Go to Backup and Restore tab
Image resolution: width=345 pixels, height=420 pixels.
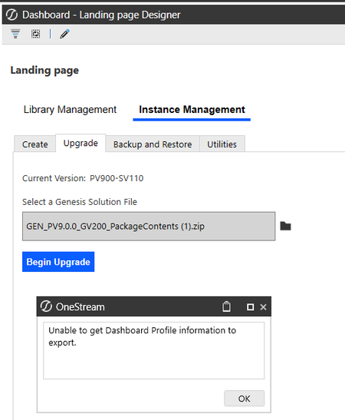[153, 144]
